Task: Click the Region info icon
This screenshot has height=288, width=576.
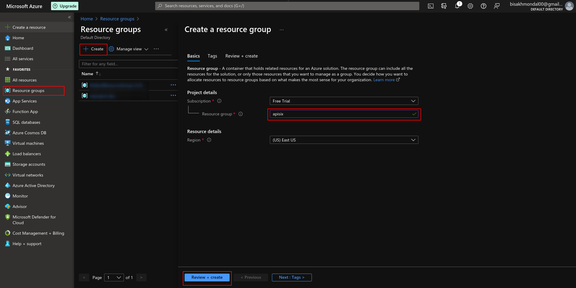Action: pos(209,140)
